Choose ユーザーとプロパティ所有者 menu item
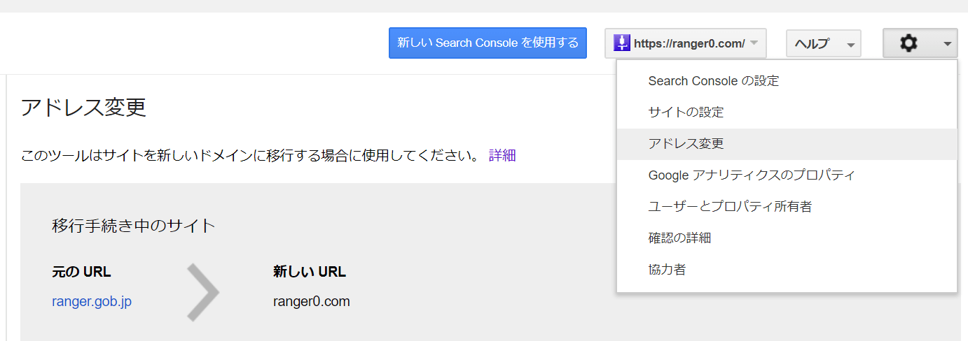 coord(787,207)
